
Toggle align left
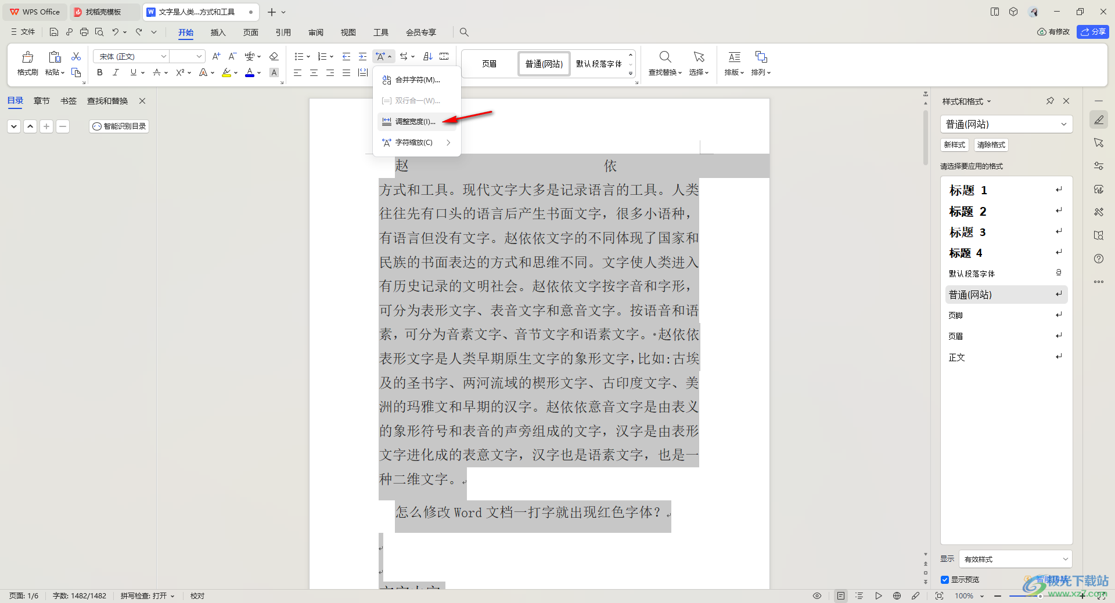(x=297, y=72)
